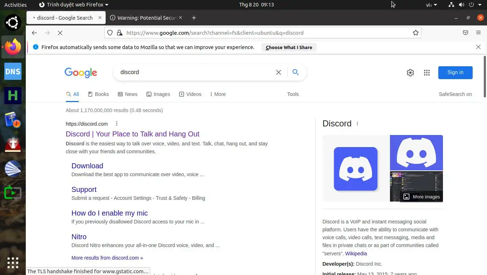The image size is (487, 275).
Task: Open Google quick settings gear
Action: click(x=410, y=73)
